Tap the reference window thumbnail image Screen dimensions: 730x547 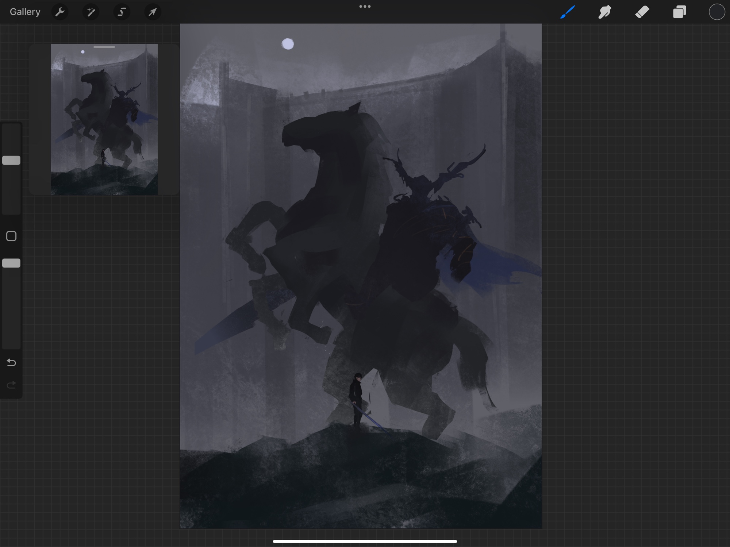point(104,120)
